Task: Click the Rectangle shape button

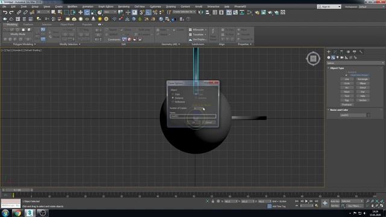Action: pyautogui.click(x=362, y=79)
